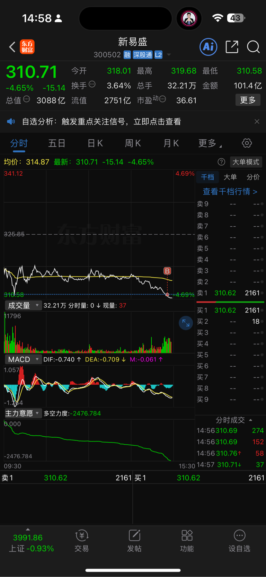Image resolution: width=266 pixels, height=577 pixels.
Task: Tap the 买2 row with 18
Action: tap(230, 322)
